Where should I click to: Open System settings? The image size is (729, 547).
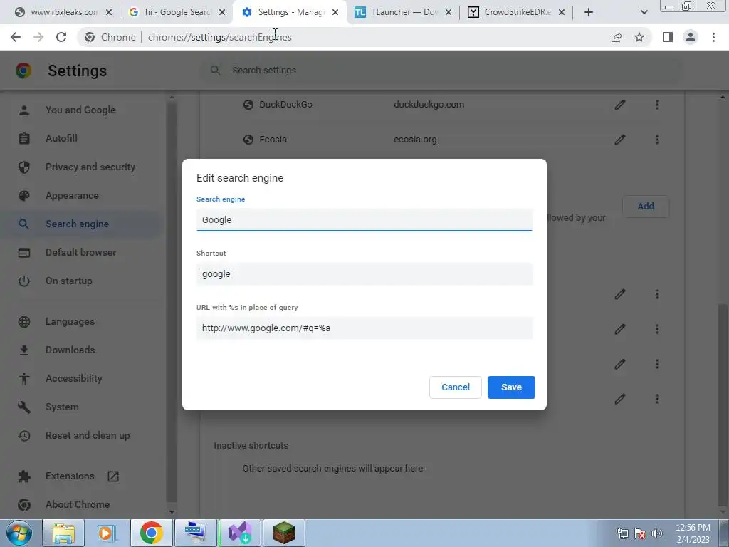[62, 407]
